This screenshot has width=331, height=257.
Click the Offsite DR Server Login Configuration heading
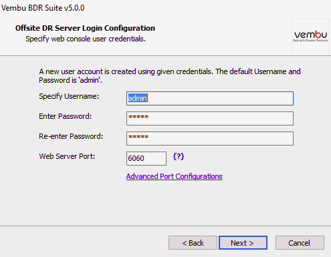point(85,28)
